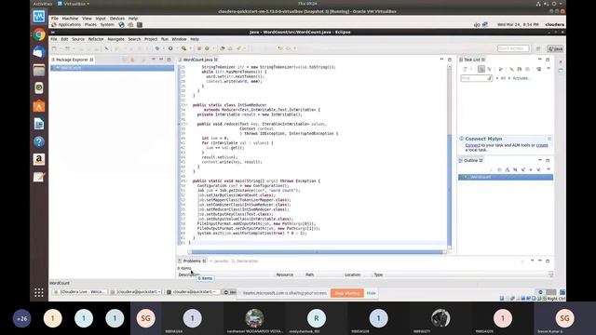The height and width of the screenshot is (335, 596).
Task: Open the Run menu in Eclipse
Action: pos(164,39)
